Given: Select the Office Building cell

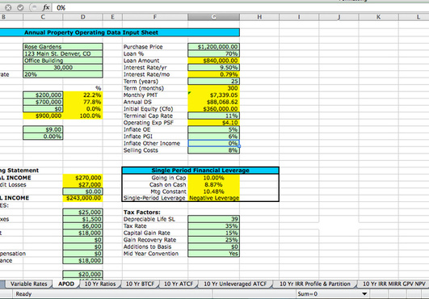Looking at the screenshot, I should pyautogui.click(x=63, y=61).
